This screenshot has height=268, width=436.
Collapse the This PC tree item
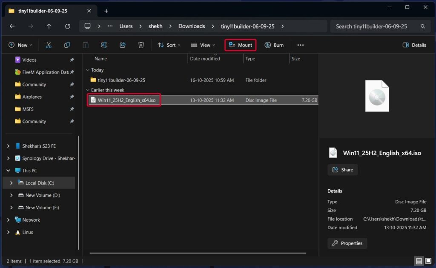8,171
